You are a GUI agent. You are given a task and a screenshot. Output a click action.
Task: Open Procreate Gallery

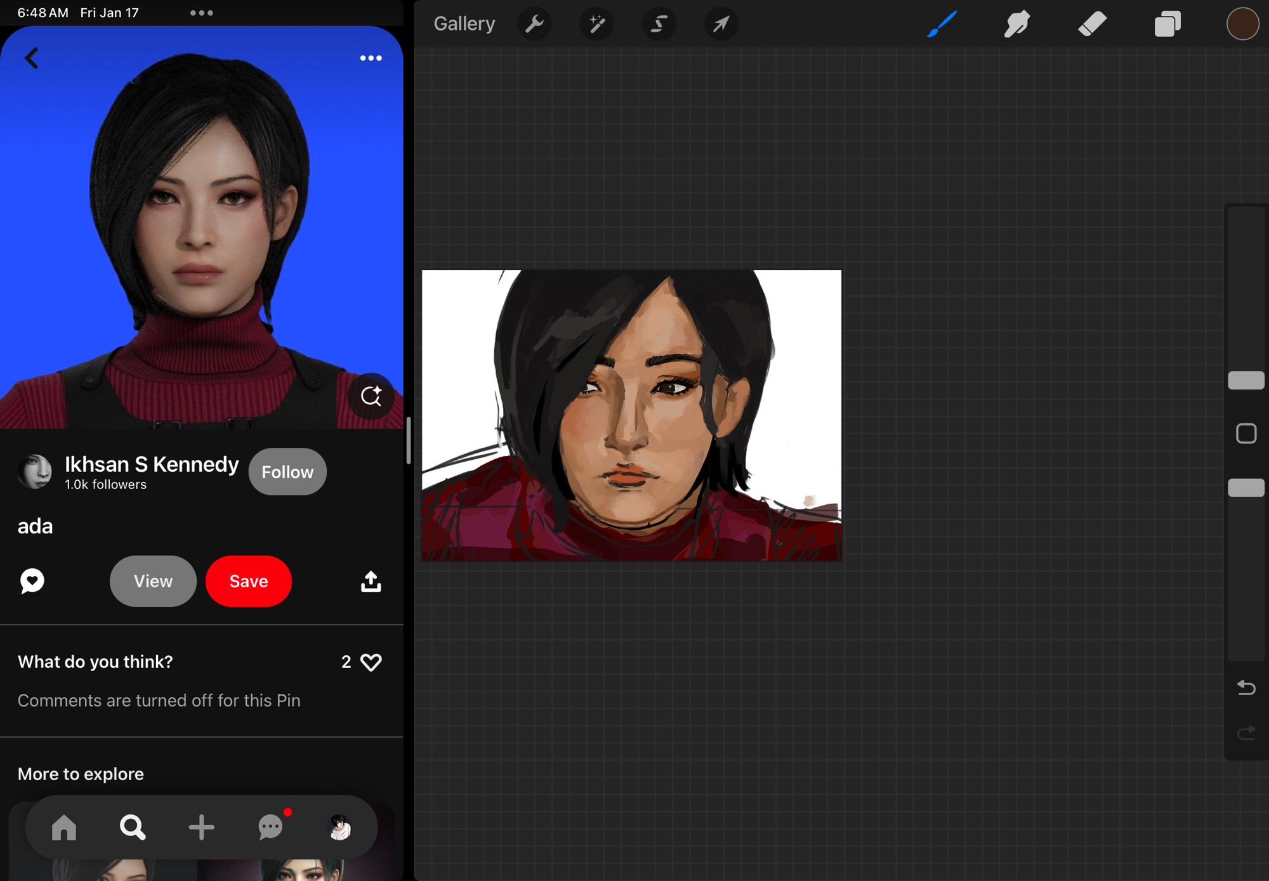[x=464, y=24]
